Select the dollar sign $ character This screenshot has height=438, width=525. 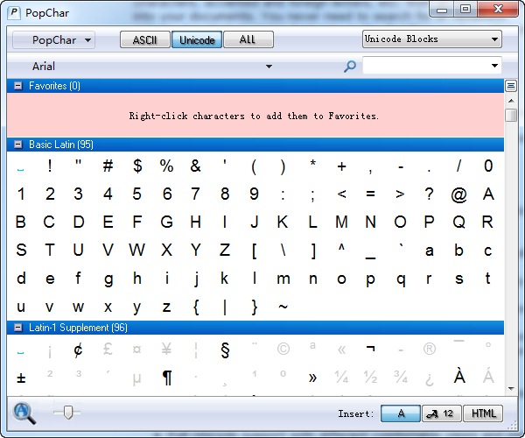pyautogui.click(x=137, y=166)
